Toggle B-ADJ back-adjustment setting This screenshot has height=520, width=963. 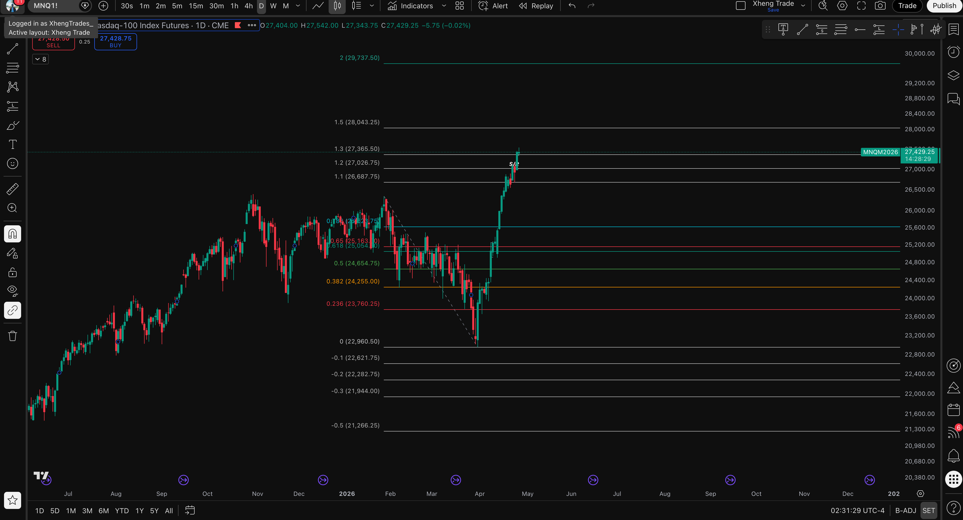tap(905, 510)
